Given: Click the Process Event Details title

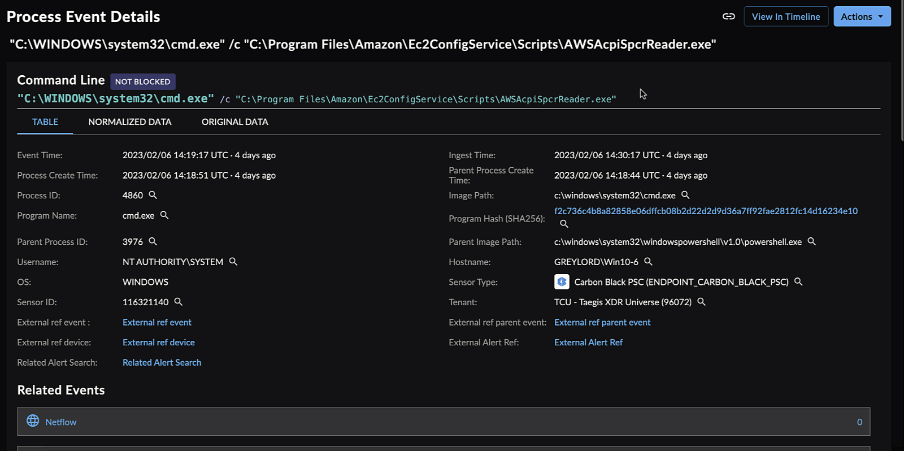Looking at the screenshot, I should pos(84,17).
